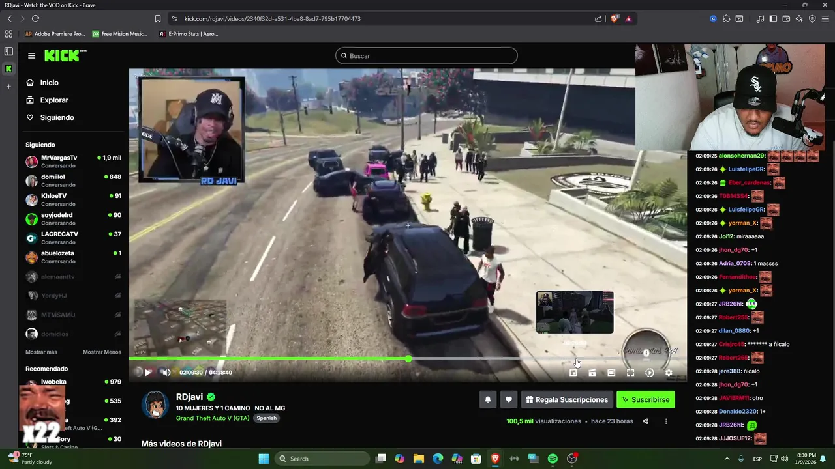Viewport: 835px width, 469px height.
Task: Expand following list with Mostrar más
Action: click(41, 352)
